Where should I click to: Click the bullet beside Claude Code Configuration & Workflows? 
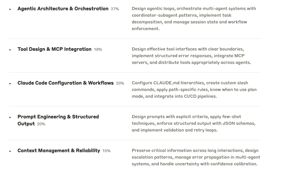pos(10,83)
